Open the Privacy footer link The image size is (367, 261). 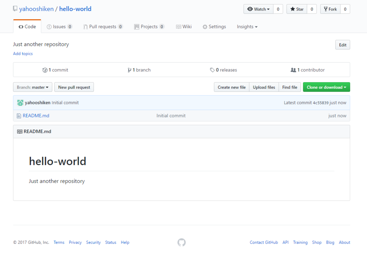tap(75, 242)
